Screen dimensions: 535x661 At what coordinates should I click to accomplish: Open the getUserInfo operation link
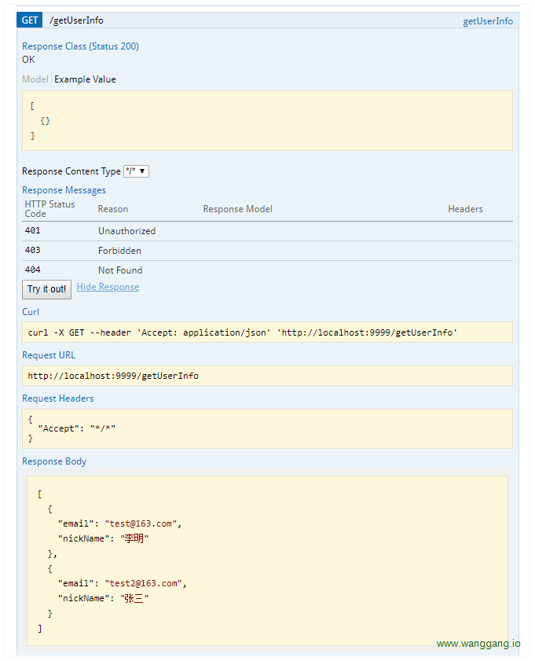pyautogui.click(x=487, y=21)
